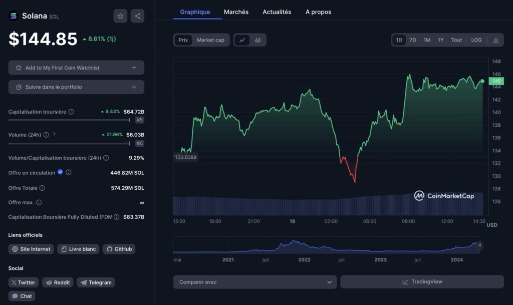Click the #6 volume rank badge

[x=140, y=143]
